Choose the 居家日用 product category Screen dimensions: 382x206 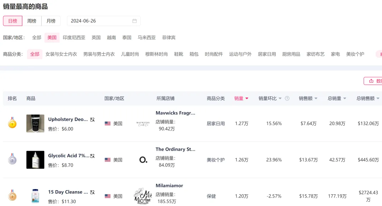click(267, 54)
